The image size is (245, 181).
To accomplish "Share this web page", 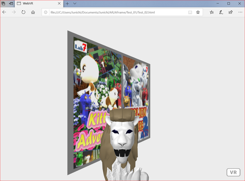I will (x=230, y=12).
